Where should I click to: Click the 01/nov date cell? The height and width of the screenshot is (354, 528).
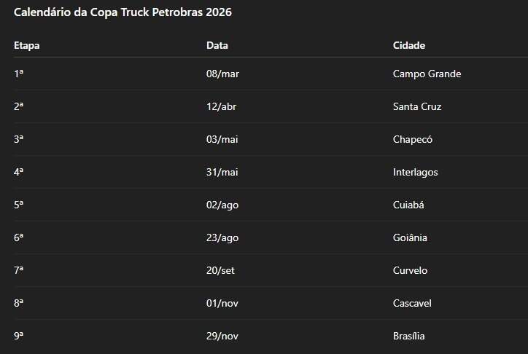(222, 303)
